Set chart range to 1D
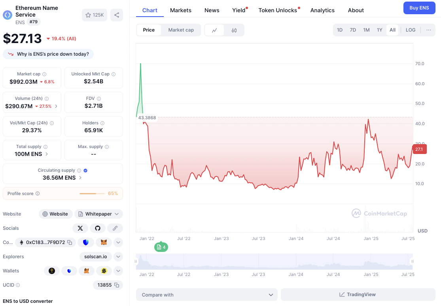The image size is (441, 306). coord(340,30)
